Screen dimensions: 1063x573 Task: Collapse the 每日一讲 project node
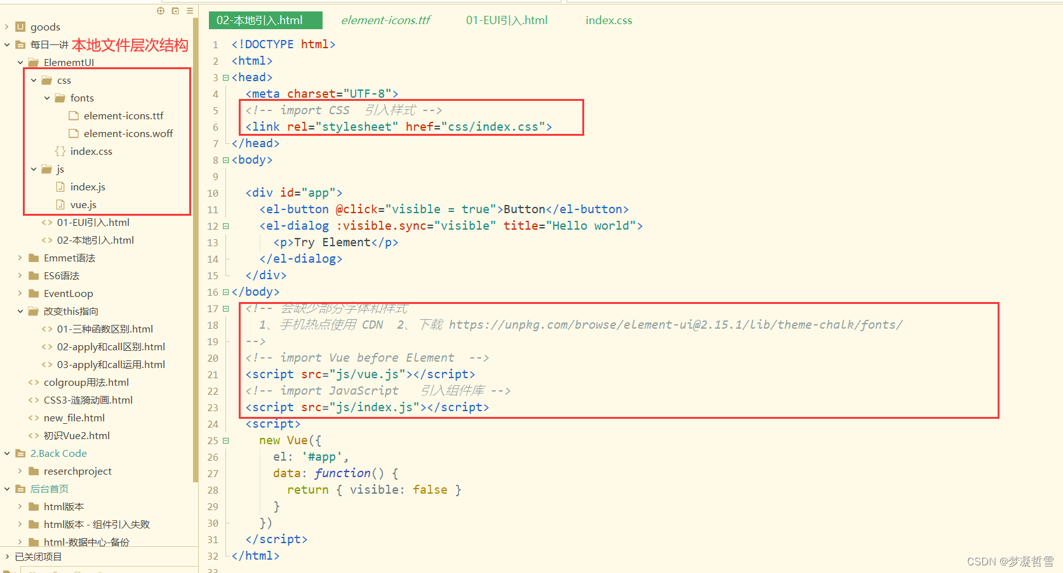click(7, 44)
